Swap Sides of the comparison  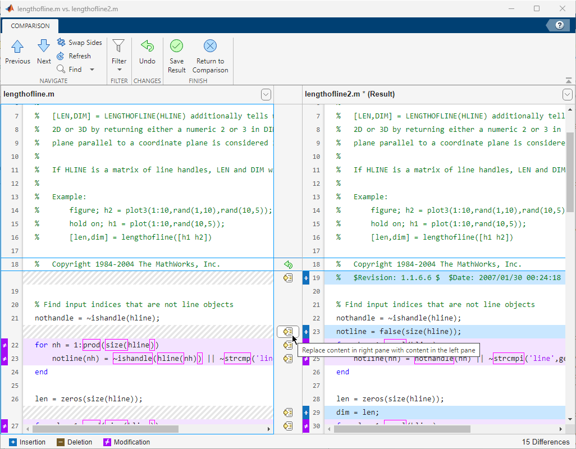pos(80,43)
